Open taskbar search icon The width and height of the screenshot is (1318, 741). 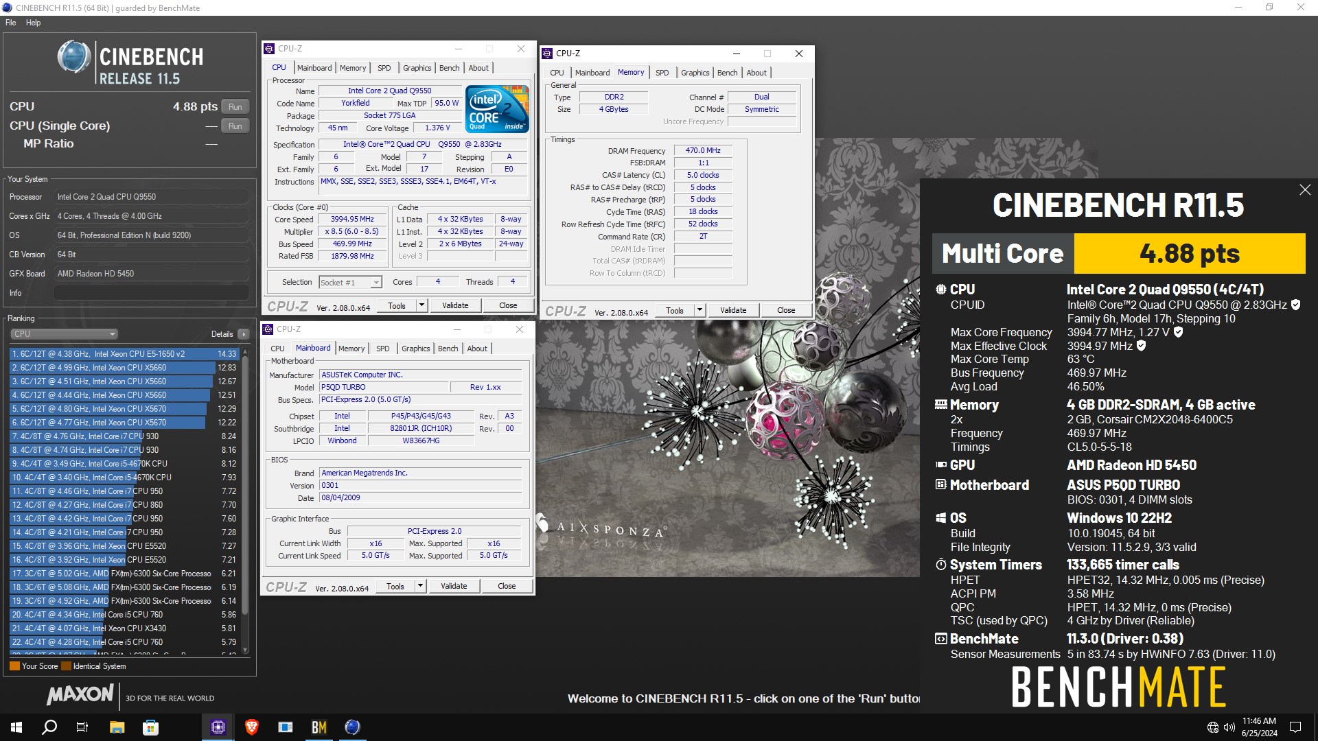pos(49,727)
